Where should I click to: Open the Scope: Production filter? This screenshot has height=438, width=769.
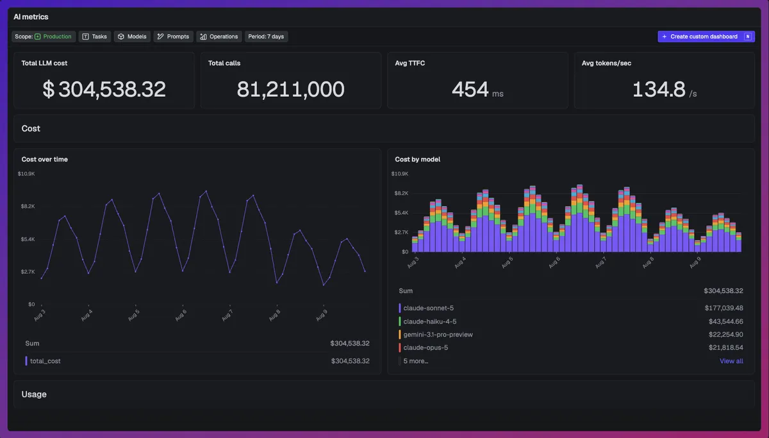pos(44,37)
